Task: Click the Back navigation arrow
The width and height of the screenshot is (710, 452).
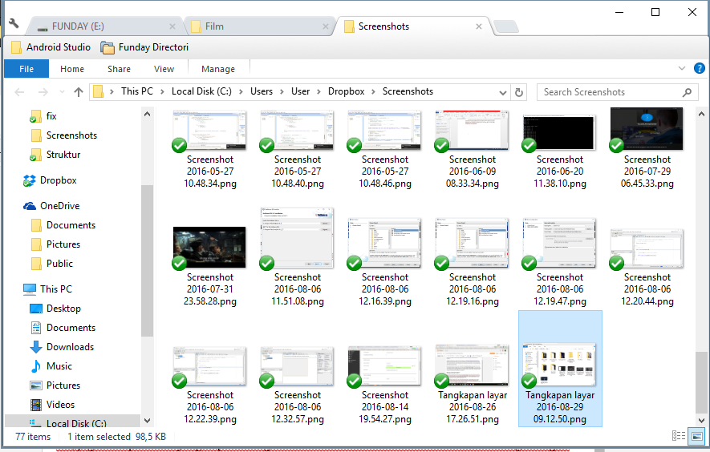Action: click(x=19, y=92)
